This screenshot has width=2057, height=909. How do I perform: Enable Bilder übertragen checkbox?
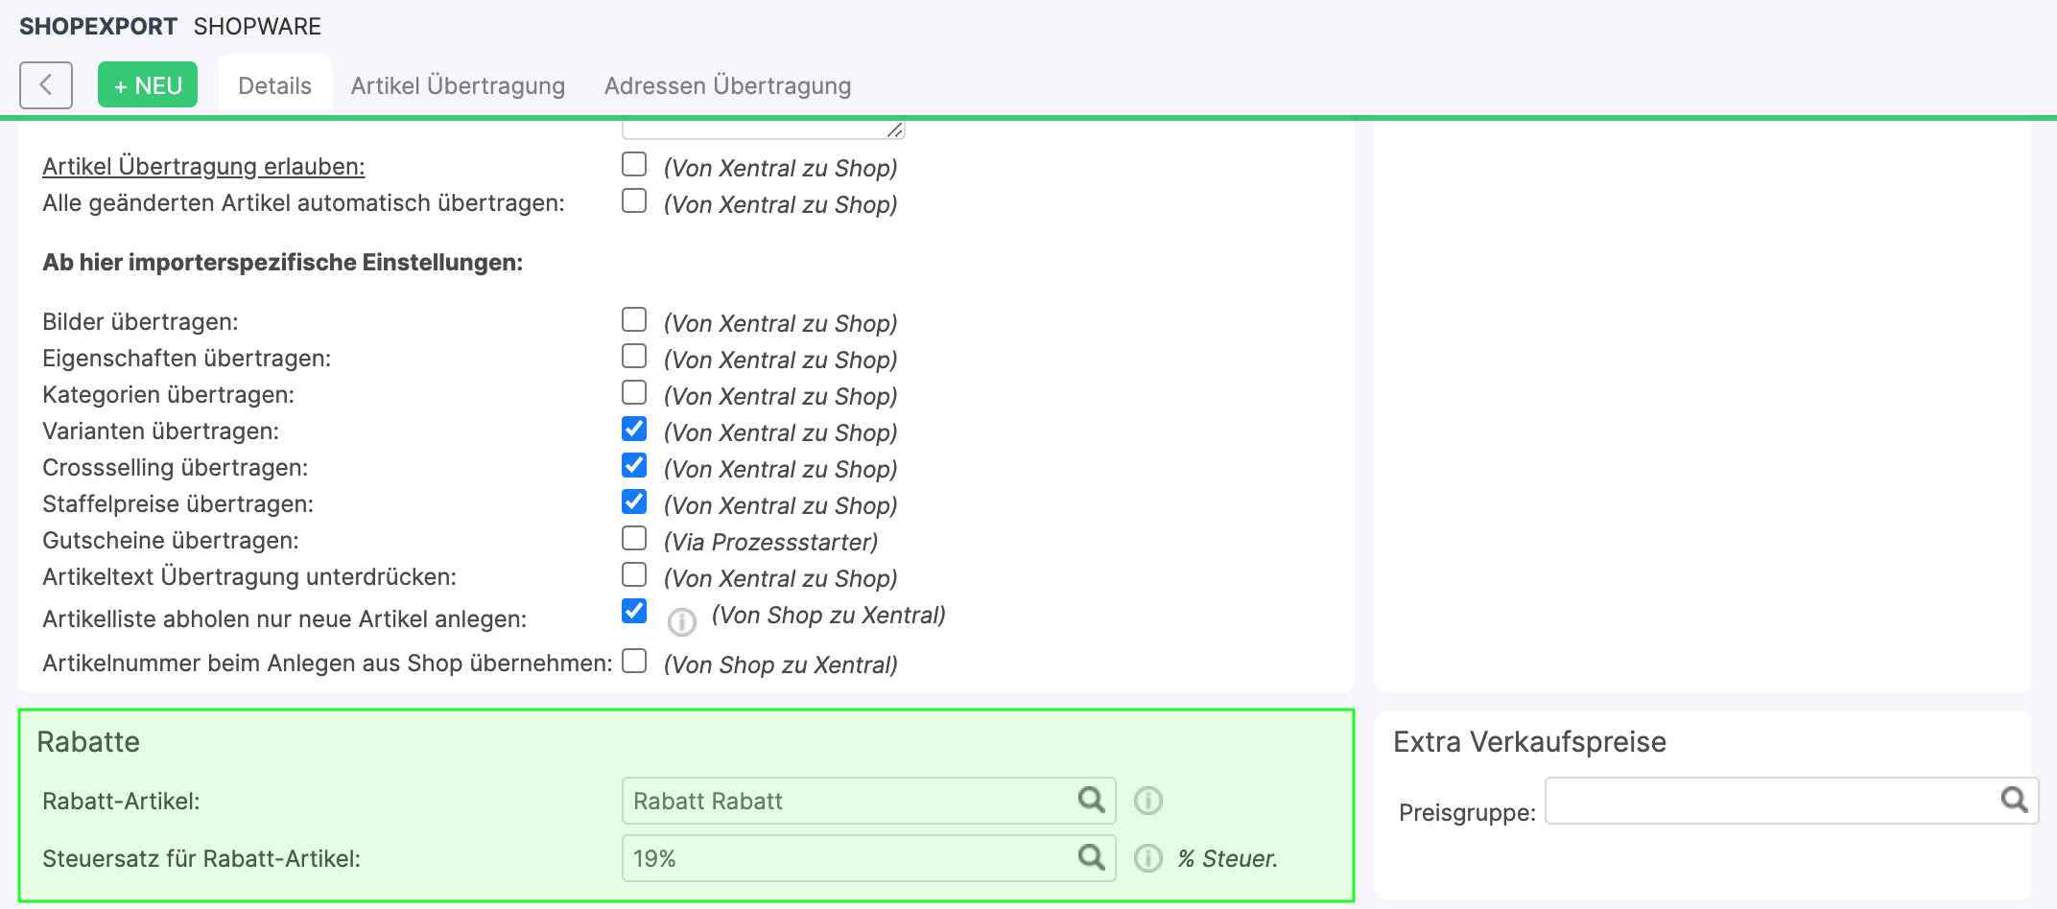(x=634, y=319)
